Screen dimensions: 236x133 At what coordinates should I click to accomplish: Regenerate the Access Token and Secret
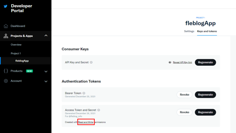[x=205, y=112]
